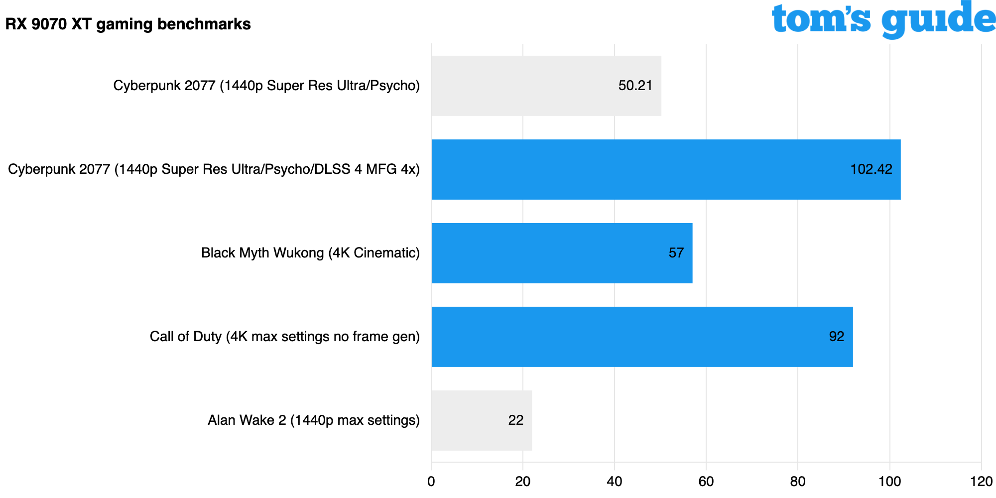Click the Alan Wake 2 (1440p max settings) label

pyautogui.click(x=314, y=420)
